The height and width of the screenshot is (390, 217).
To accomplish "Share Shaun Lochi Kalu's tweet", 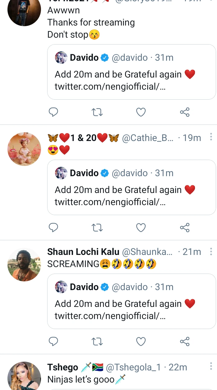I will [185, 341].
